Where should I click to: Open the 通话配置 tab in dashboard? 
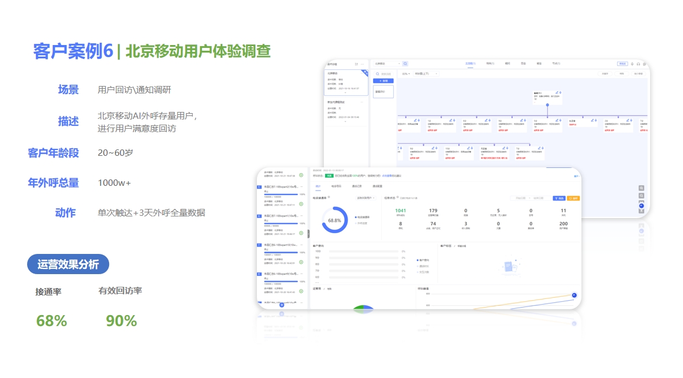[x=377, y=186]
